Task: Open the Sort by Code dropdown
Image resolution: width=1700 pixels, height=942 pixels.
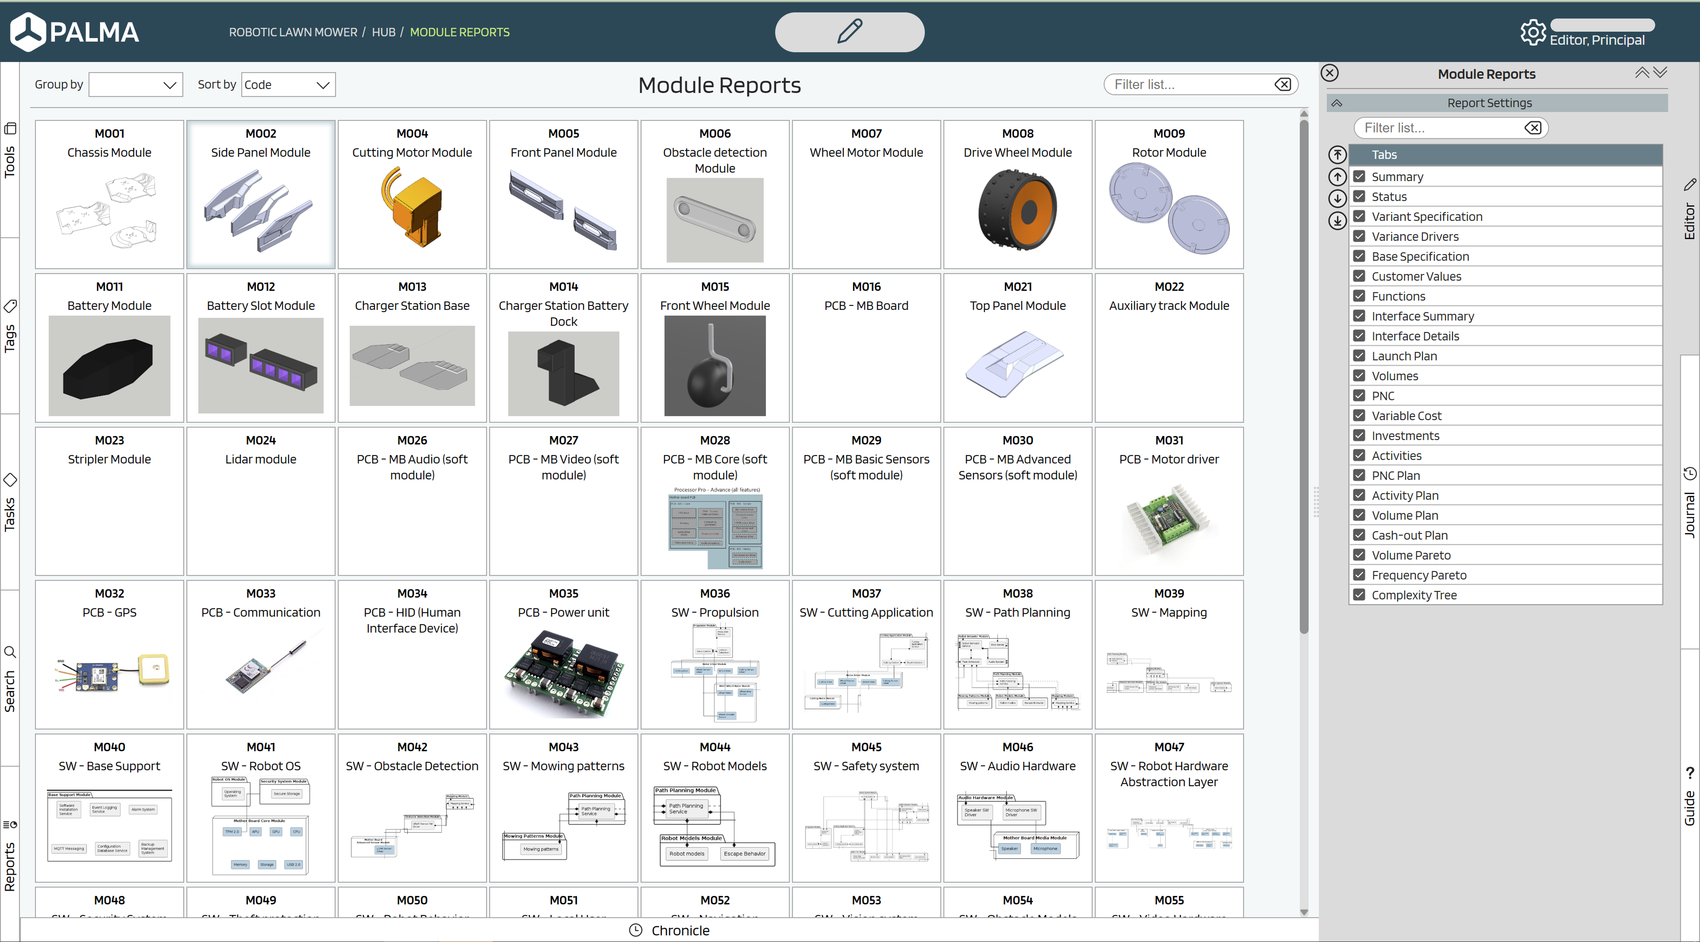Action: point(288,85)
